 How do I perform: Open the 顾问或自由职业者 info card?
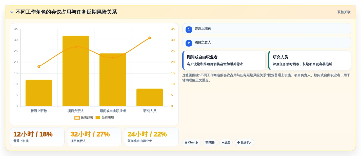[x=224, y=60]
